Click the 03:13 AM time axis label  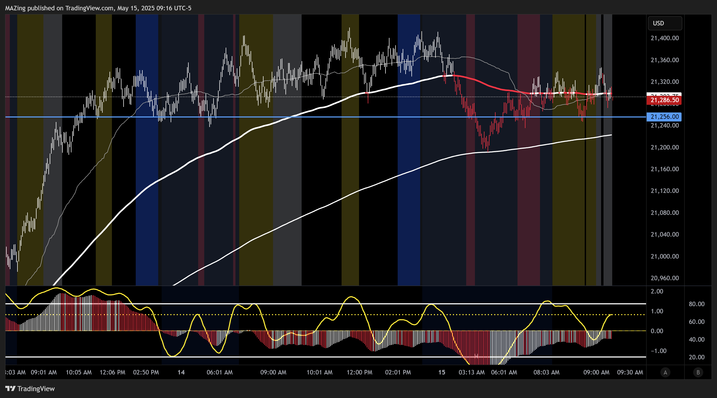click(x=471, y=372)
